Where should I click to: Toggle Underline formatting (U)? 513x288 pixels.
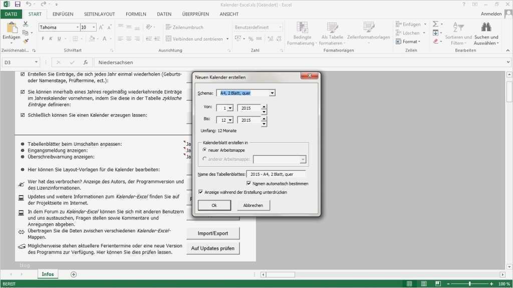pyautogui.click(x=59, y=39)
